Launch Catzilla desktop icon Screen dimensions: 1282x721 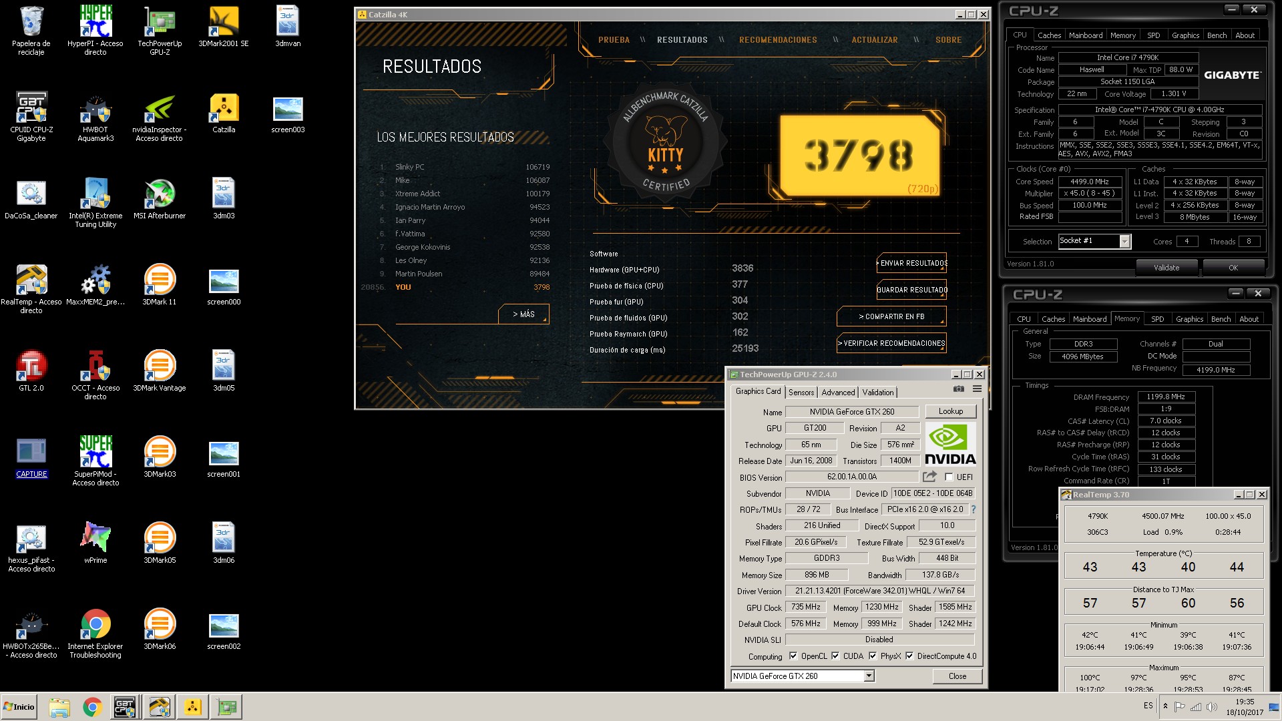(x=224, y=113)
